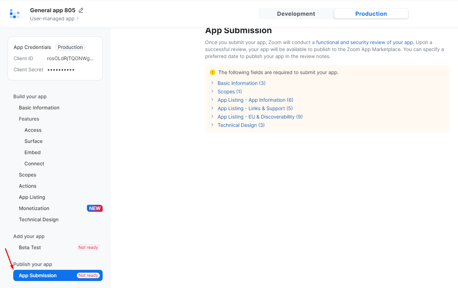Click the yellow warning icon in notice
Viewport: 458px width, 288px height.
pyautogui.click(x=213, y=72)
